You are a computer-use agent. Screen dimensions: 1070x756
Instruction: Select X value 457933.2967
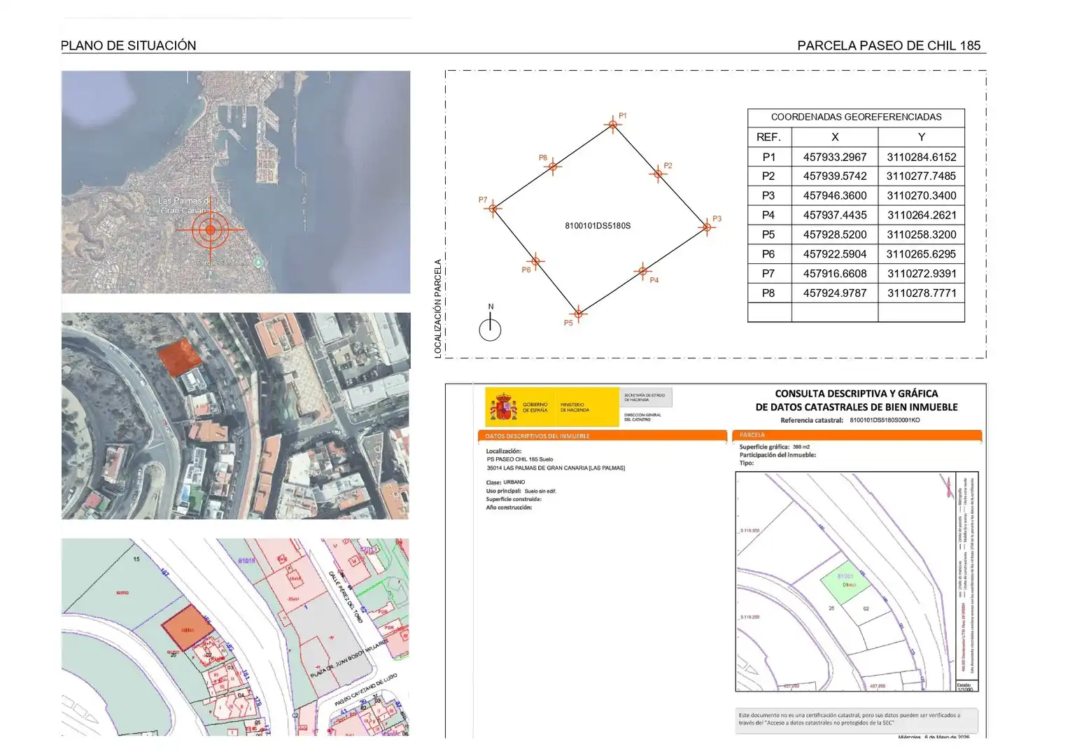pyautogui.click(x=835, y=157)
